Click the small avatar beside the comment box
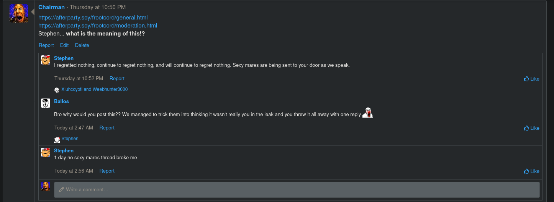 point(46,186)
